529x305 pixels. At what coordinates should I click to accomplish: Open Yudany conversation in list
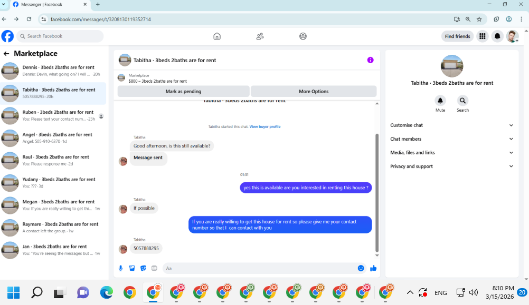(54, 183)
